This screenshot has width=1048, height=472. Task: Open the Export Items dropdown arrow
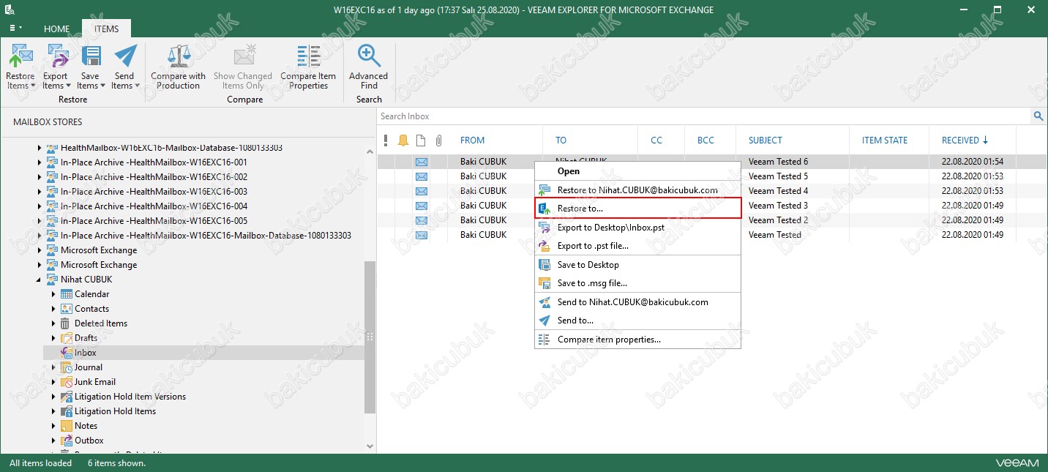(x=68, y=86)
